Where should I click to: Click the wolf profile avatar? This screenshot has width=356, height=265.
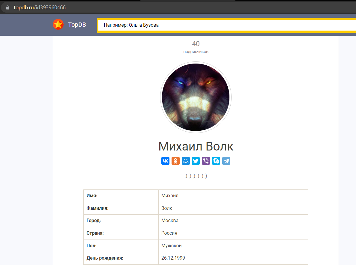196,97
